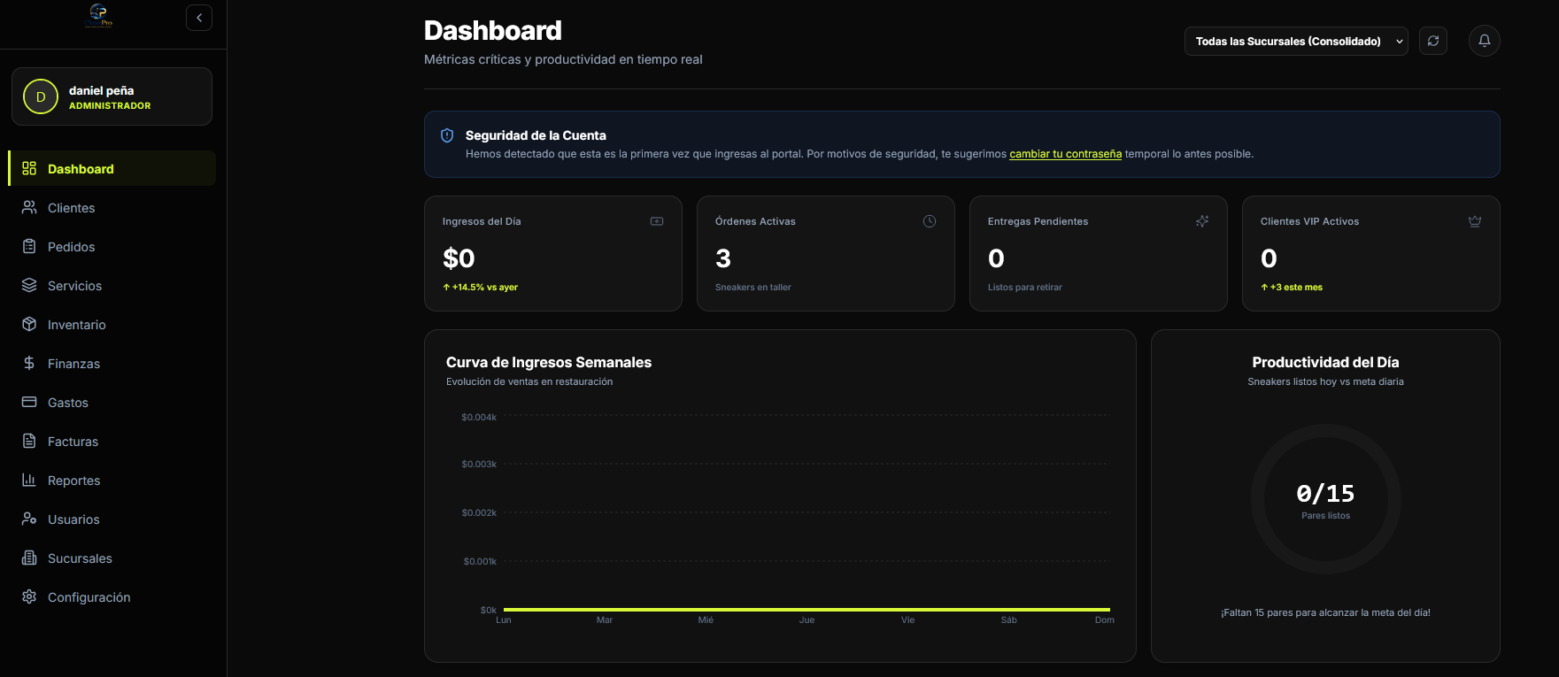This screenshot has width=1559, height=677.
Task: Open the daniel peña profile card
Action: 112,96
